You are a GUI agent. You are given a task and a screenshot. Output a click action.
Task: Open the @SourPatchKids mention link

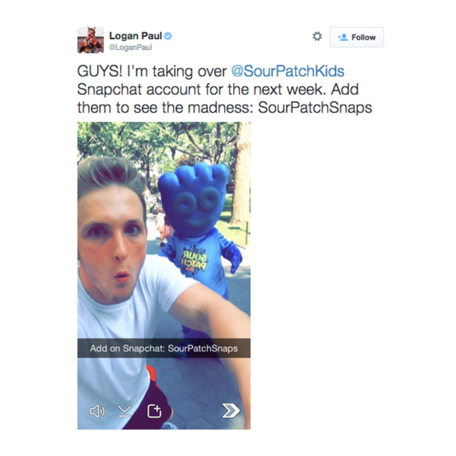(288, 71)
